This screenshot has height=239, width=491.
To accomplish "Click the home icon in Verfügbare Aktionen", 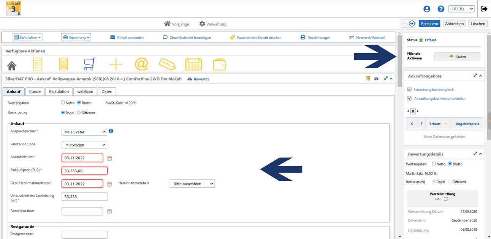I will pyautogui.click(x=12, y=65).
